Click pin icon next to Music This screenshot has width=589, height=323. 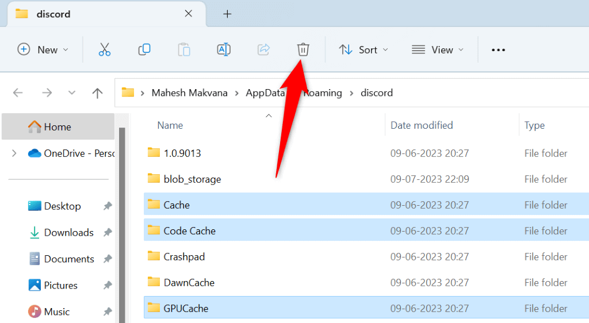(108, 312)
